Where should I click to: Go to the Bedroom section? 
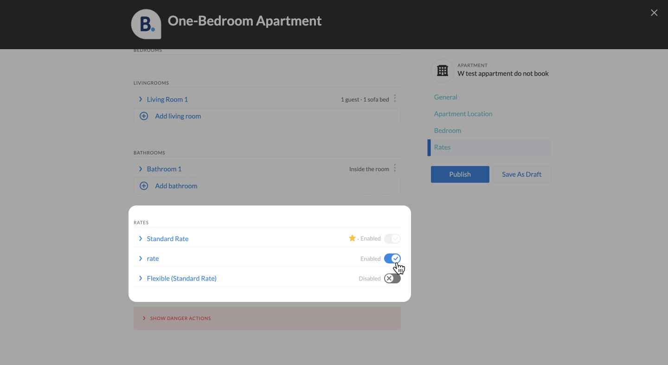[448, 130]
